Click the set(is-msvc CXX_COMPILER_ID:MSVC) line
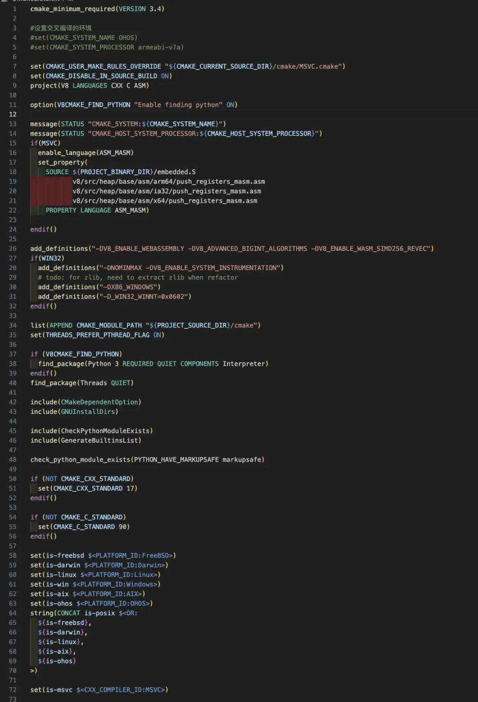478x702 pixels. point(99,690)
